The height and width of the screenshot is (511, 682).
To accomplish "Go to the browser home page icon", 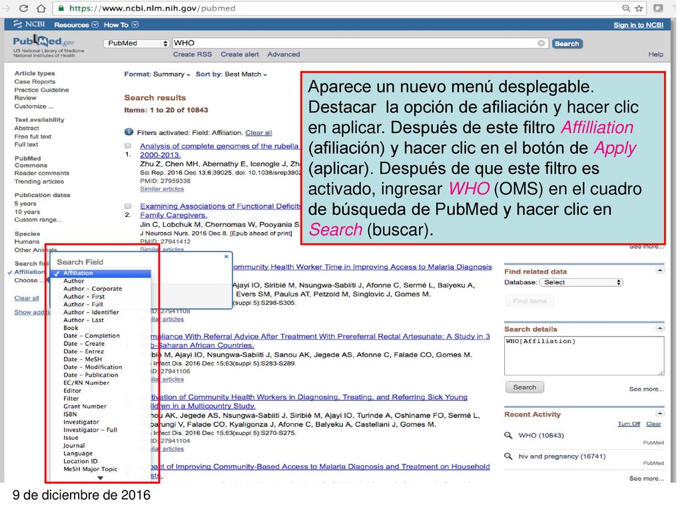I will click(41, 8).
